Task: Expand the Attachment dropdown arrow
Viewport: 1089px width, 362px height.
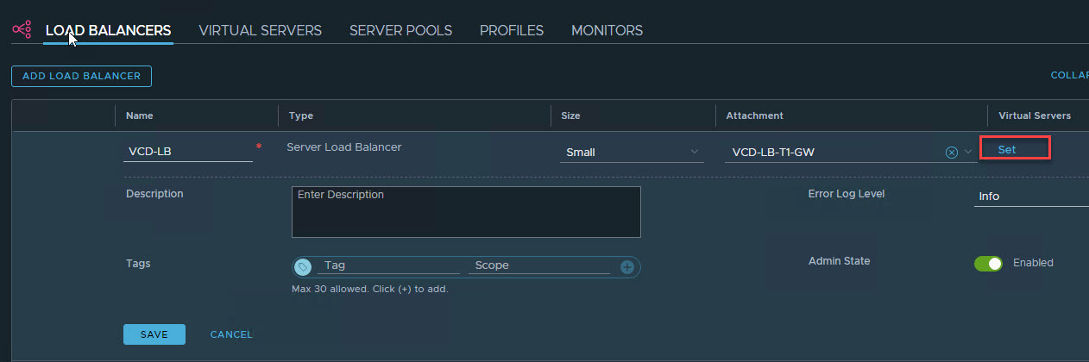Action: (968, 153)
